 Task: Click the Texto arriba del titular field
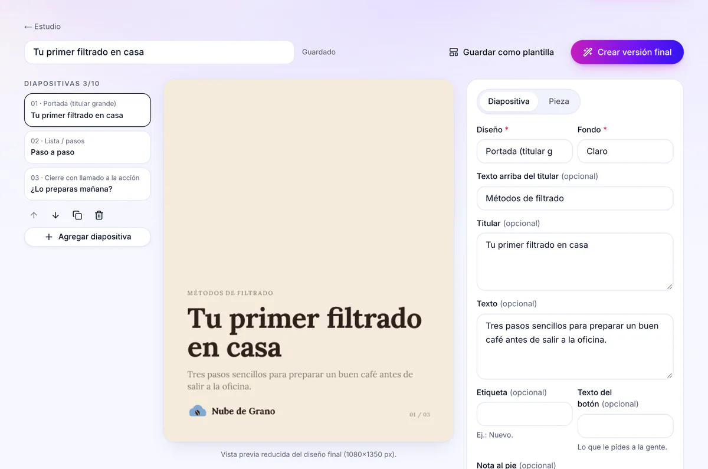pyautogui.click(x=575, y=198)
